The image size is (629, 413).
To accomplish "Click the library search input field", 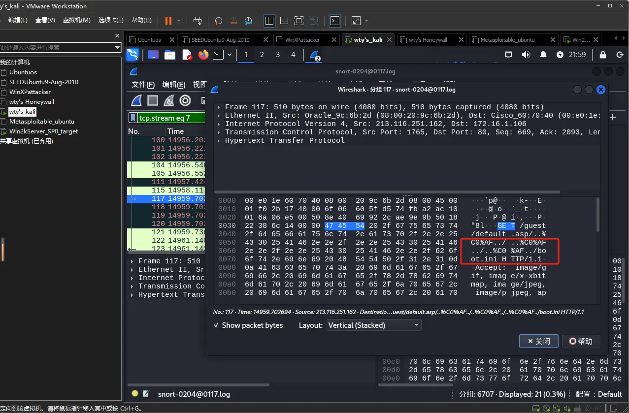I will click(x=57, y=47).
